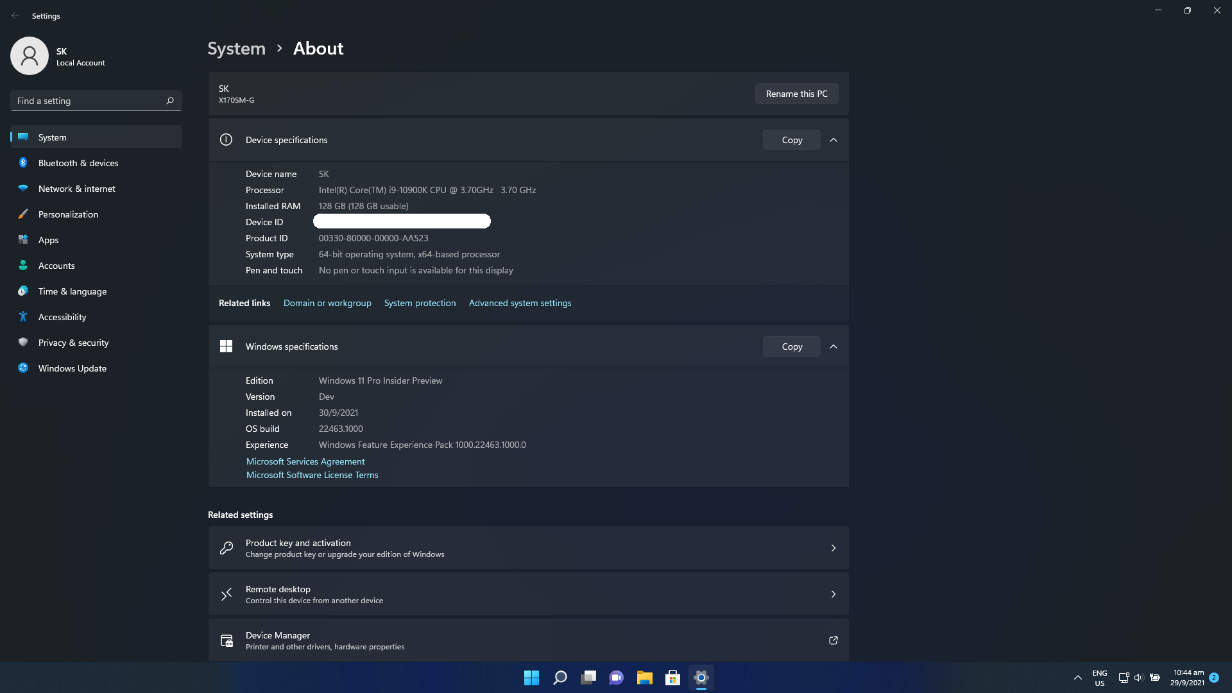This screenshot has width=1232, height=693.
Task: Go to Network & internet section
Action: [96, 189]
